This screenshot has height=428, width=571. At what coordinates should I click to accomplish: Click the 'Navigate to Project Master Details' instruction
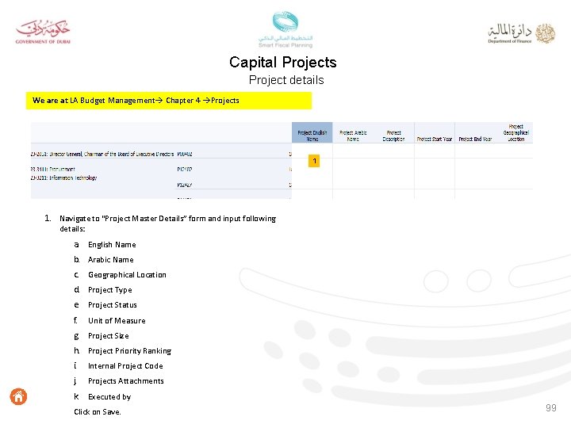click(167, 224)
